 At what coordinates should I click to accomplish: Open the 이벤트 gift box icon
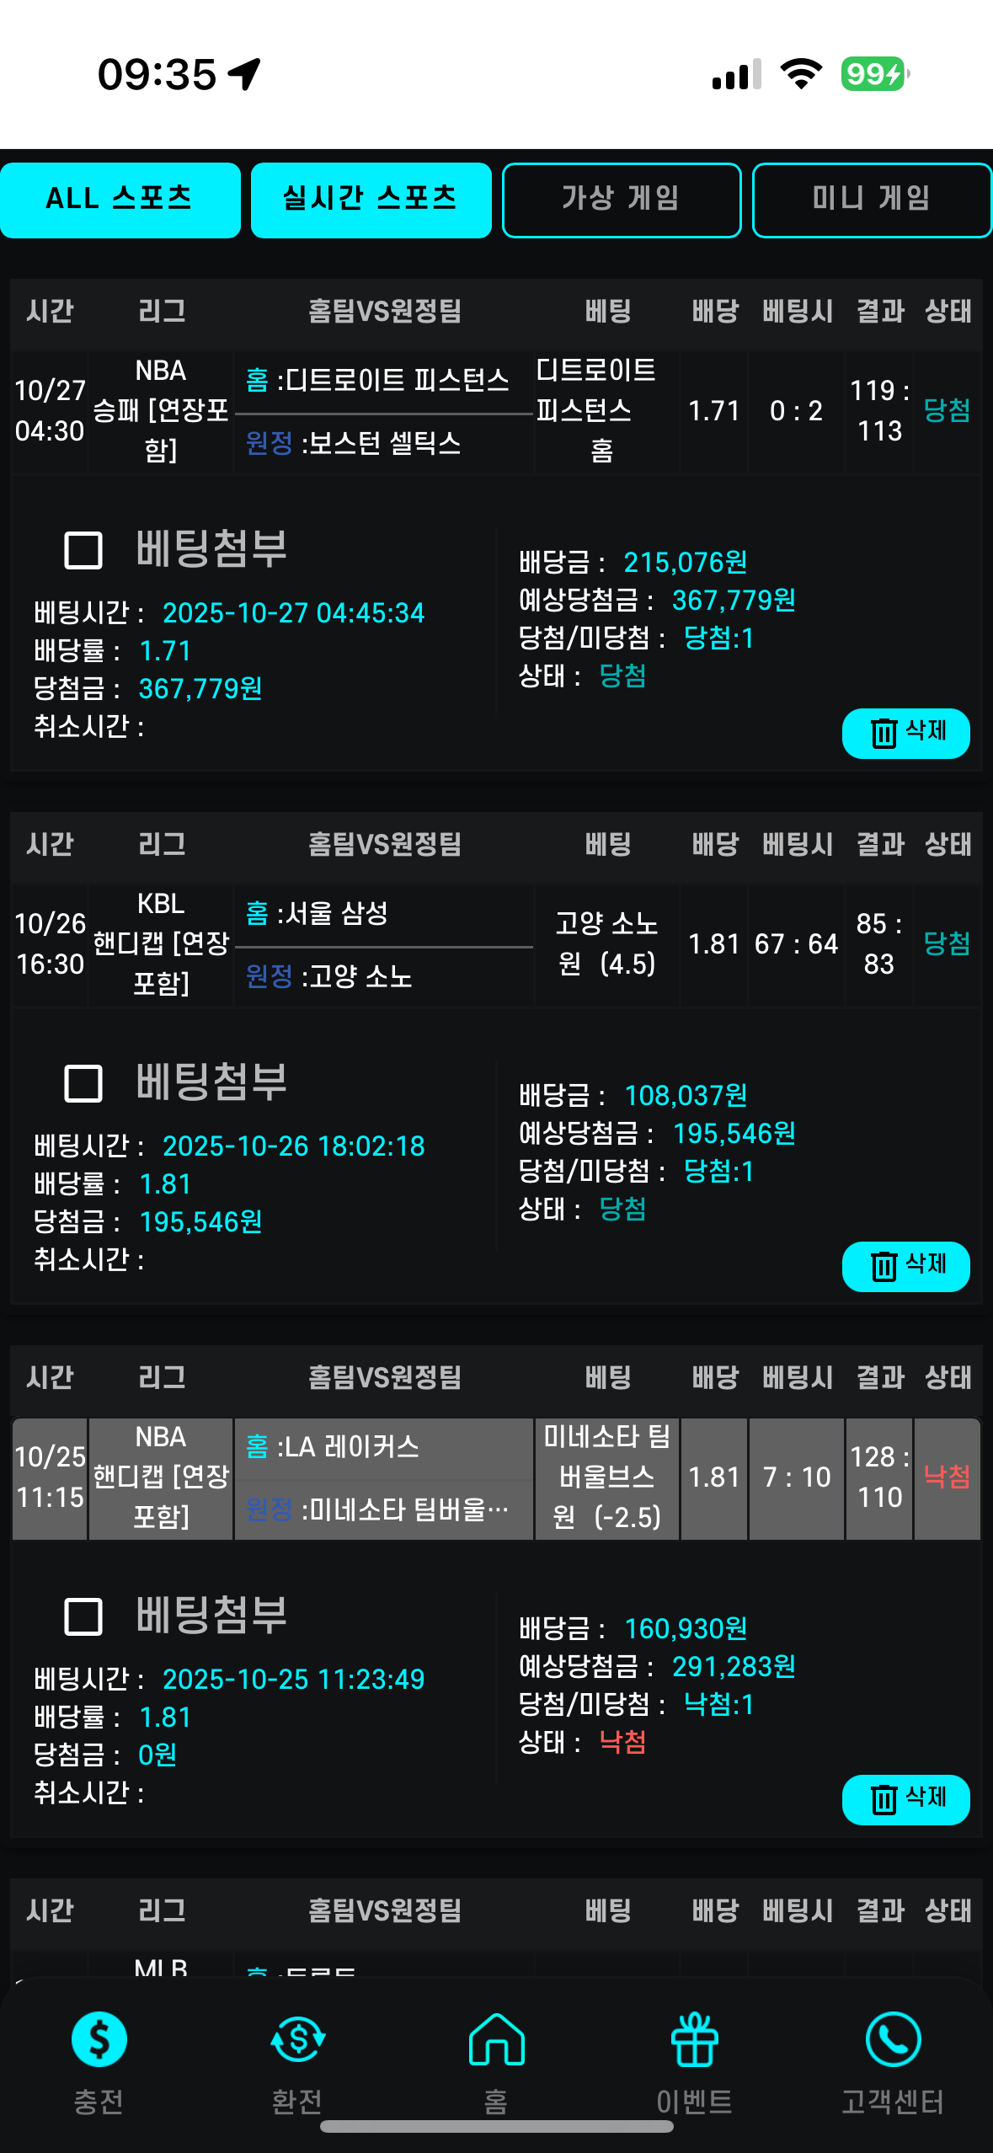695,2039
